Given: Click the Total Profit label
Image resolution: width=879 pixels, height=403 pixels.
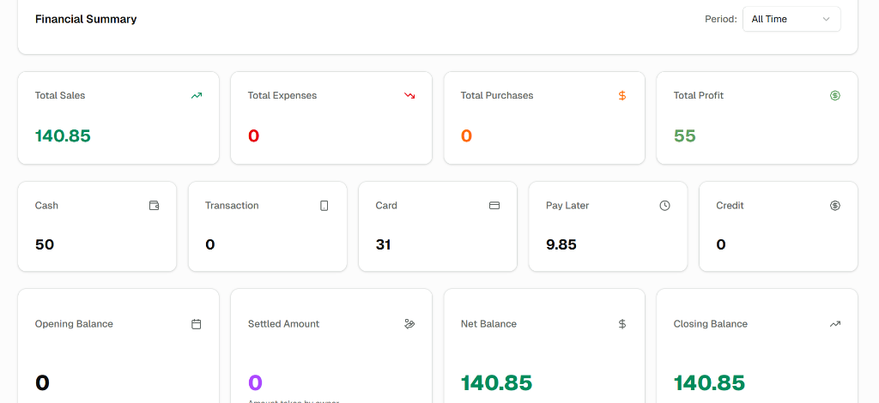Looking at the screenshot, I should click(x=699, y=96).
